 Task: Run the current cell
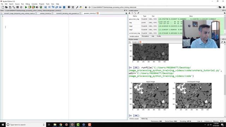coord(30,7)
